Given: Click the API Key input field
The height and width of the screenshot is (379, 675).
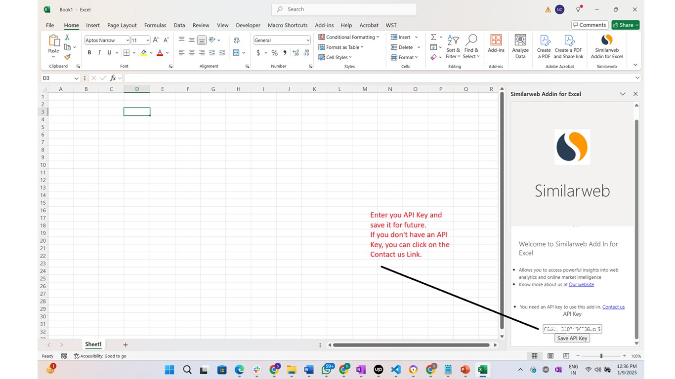Looking at the screenshot, I should point(572,329).
